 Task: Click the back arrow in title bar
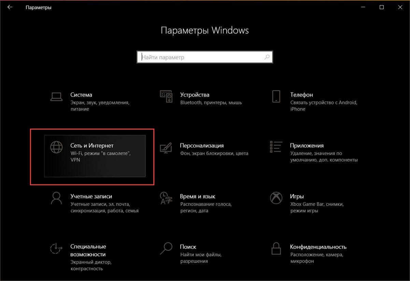click(10, 7)
